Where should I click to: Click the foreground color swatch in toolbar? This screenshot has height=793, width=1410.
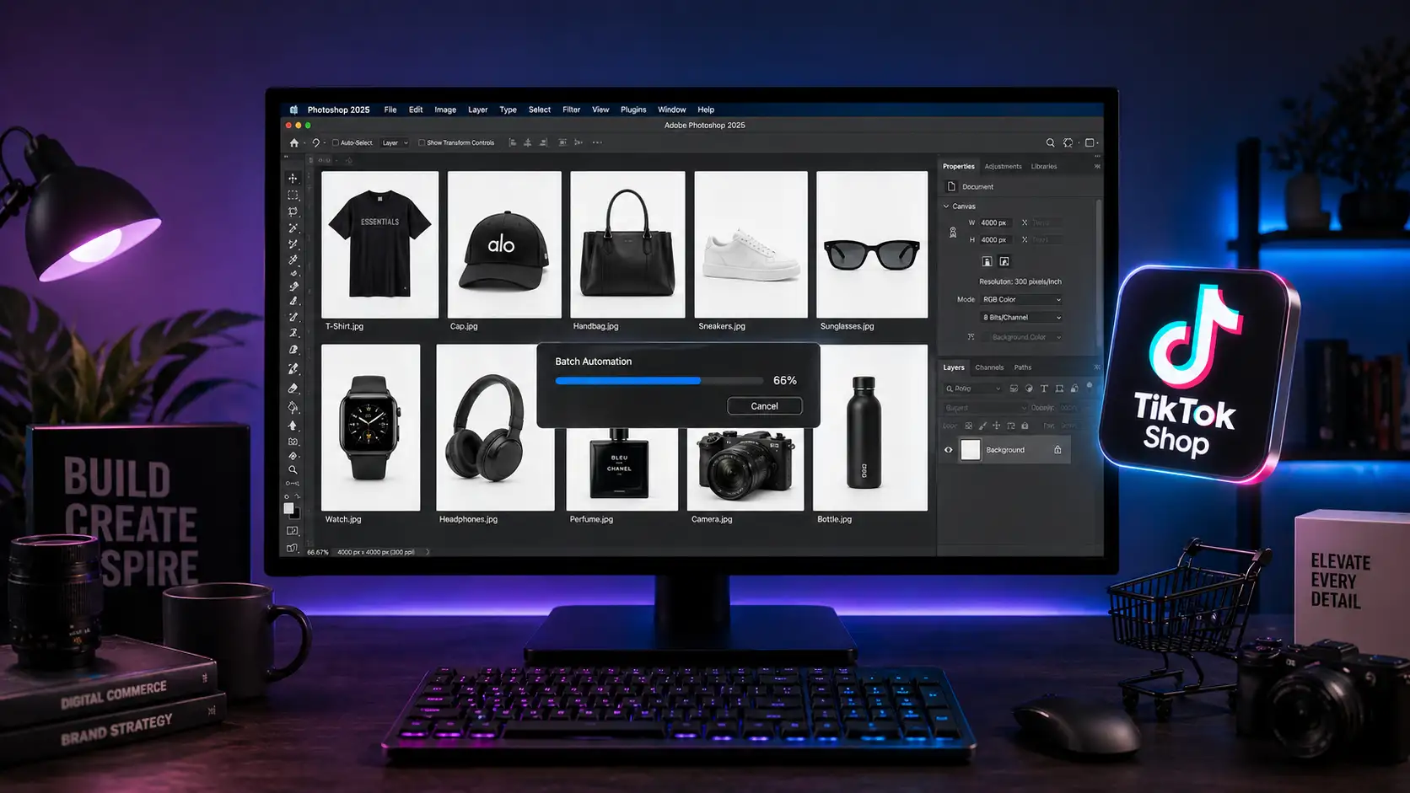(x=288, y=508)
